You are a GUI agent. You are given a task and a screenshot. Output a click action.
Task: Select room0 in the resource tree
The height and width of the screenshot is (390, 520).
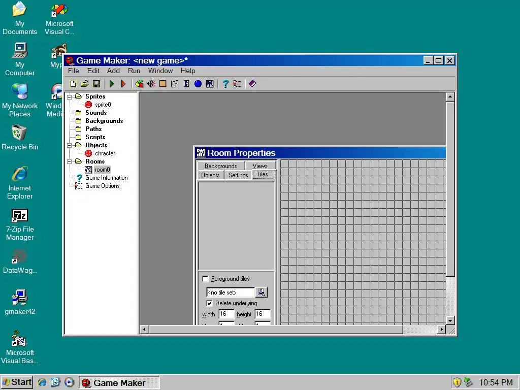tap(102, 170)
